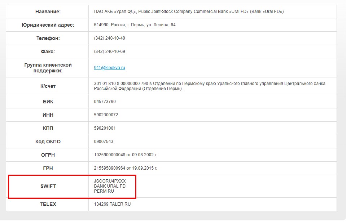Click the PERM RU line
This screenshot has height=224, width=351.
(104, 191)
